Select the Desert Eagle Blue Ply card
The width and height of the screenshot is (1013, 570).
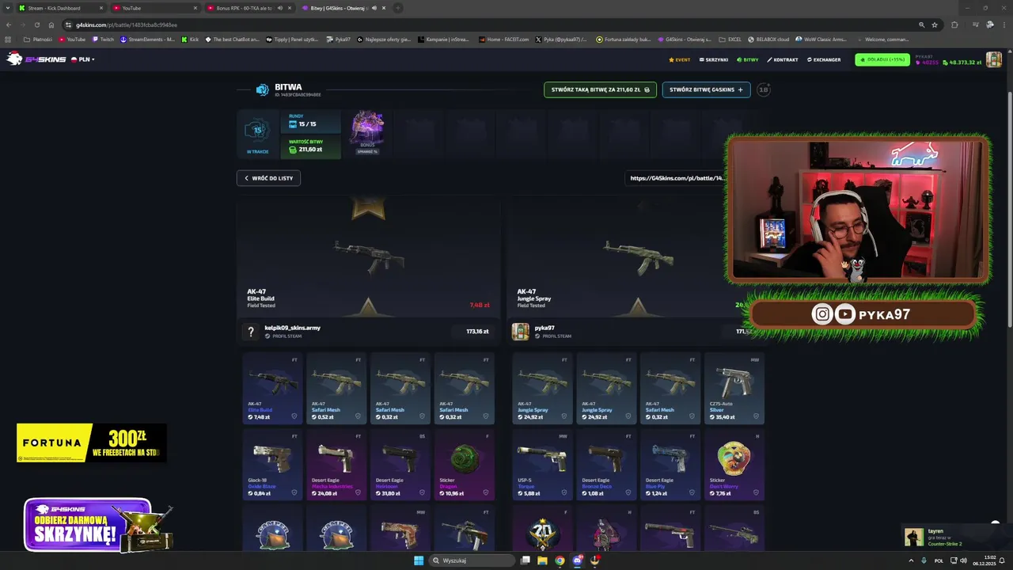pos(670,465)
